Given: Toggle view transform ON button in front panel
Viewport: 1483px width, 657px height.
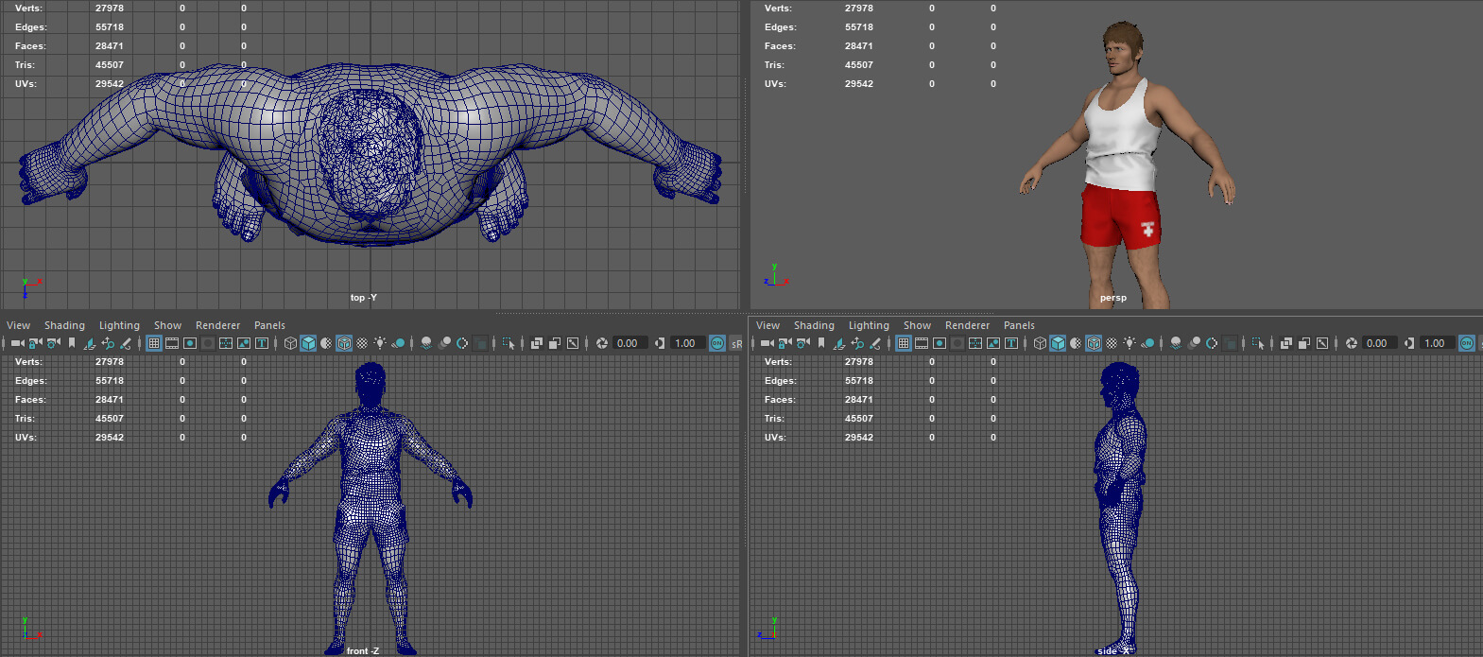Looking at the screenshot, I should (x=717, y=343).
